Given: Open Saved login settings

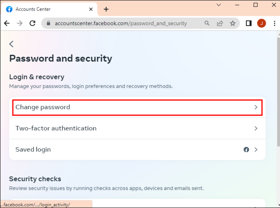Looking at the screenshot, I should coord(137,150).
